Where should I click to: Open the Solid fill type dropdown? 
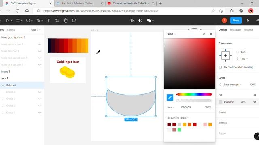click(171, 34)
